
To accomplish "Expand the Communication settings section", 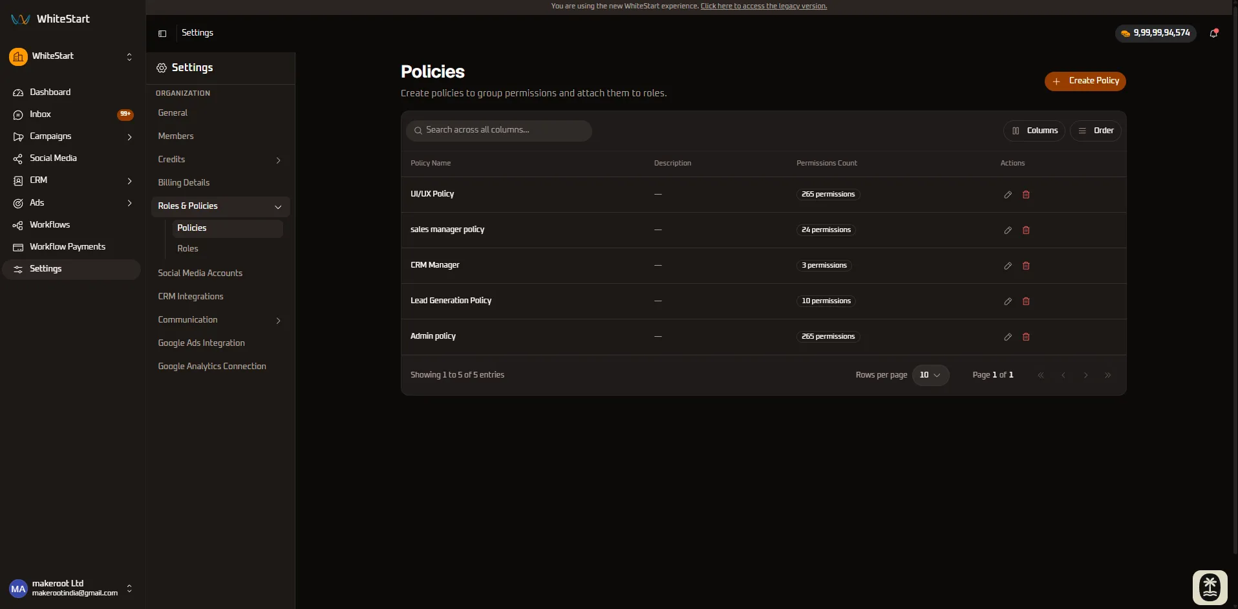I will pos(220,320).
